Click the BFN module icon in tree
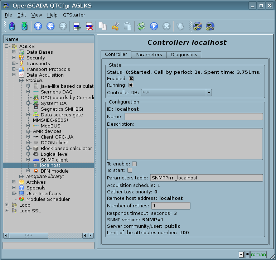This screenshot has height=260, width=276. coord(36,171)
